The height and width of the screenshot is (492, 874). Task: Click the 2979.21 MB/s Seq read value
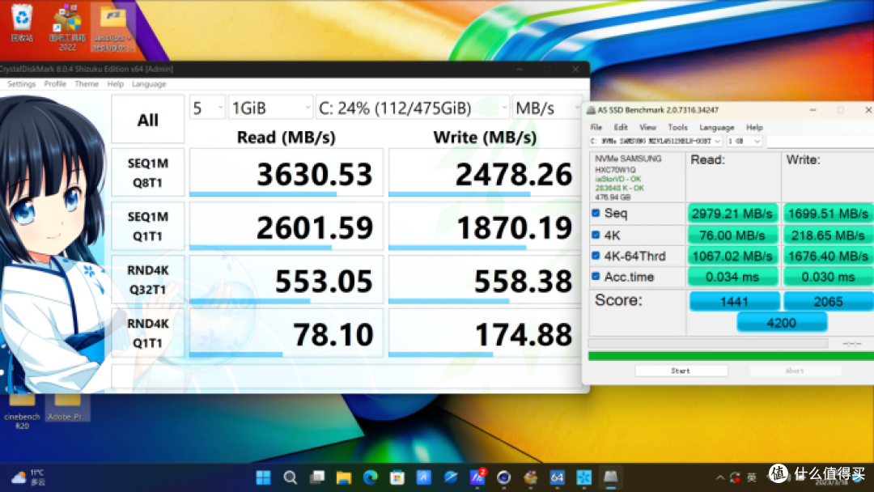[x=732, y=214]
